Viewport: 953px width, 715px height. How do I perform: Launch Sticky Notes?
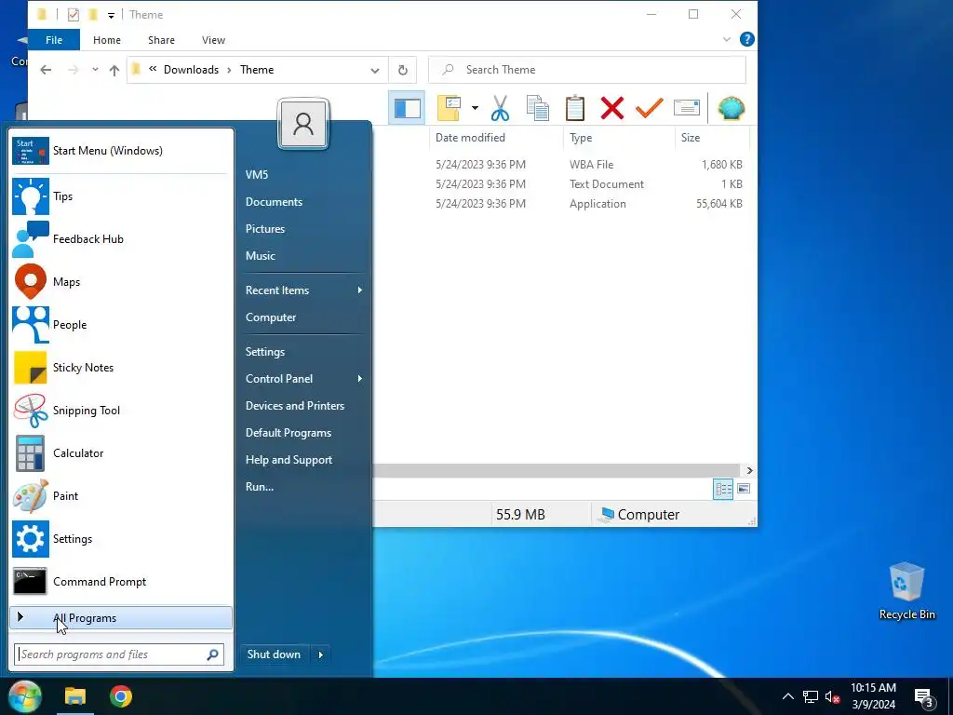121,368
